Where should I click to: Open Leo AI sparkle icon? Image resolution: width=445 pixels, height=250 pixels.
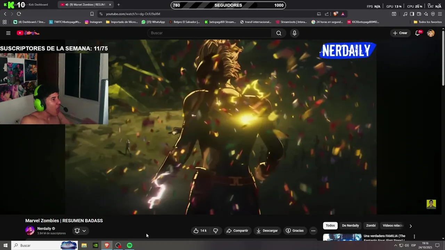click(426, 14)
